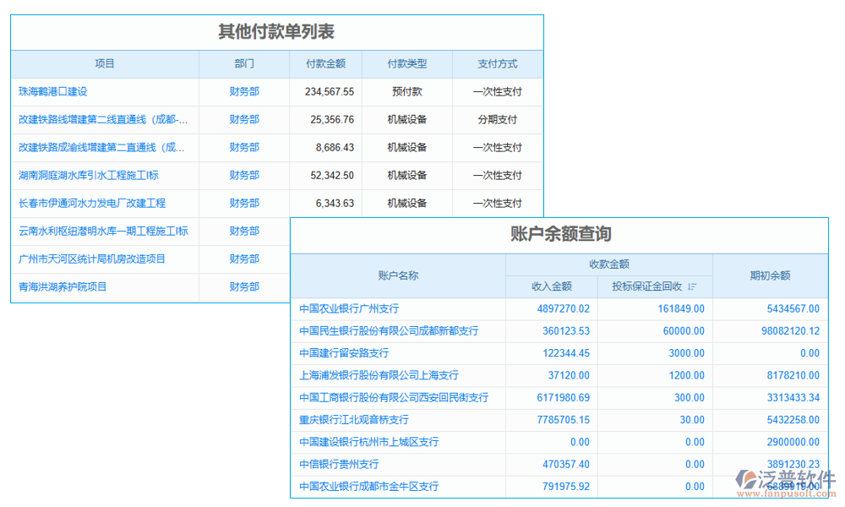
Task: Open the 珠海鹤港口建设 project link
Action: coord(55,91)
